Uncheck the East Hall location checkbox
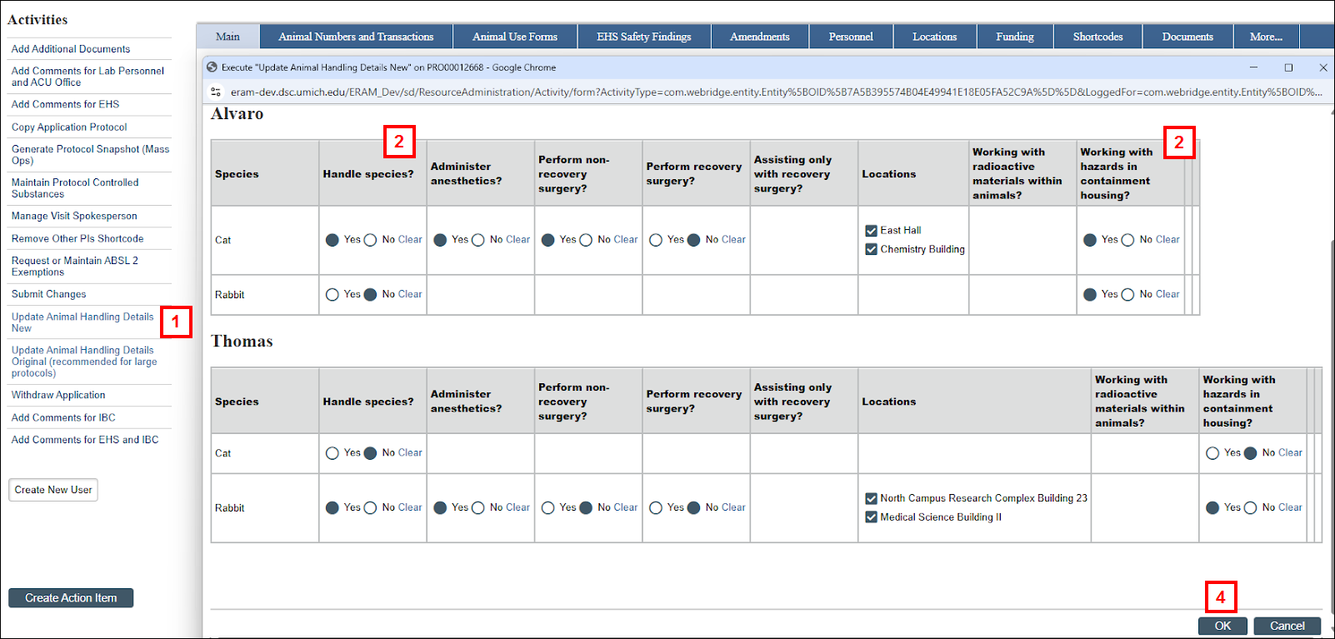 pos(872,231)
